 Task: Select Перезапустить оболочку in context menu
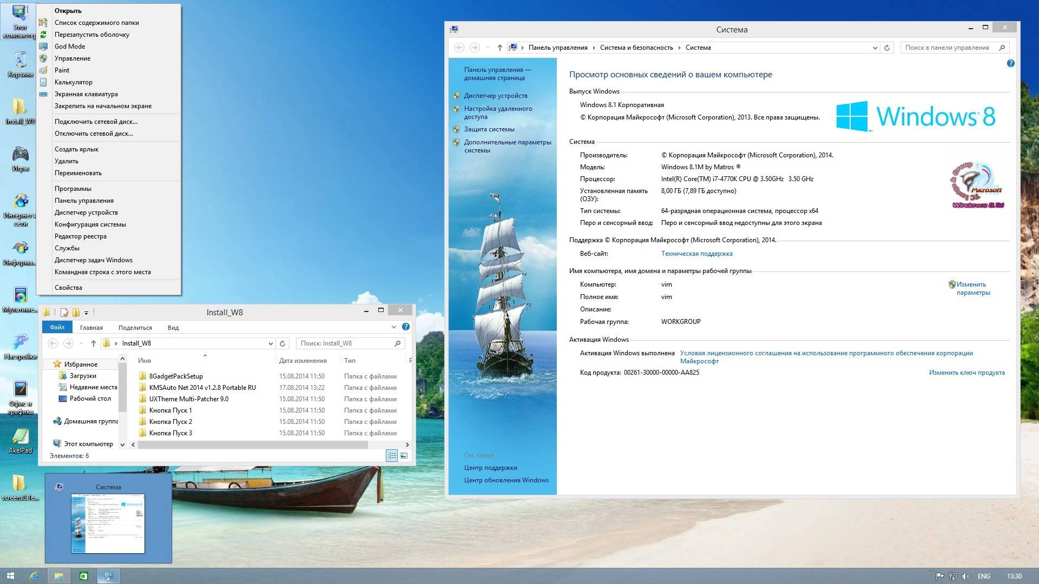click(x=109, y=35)
